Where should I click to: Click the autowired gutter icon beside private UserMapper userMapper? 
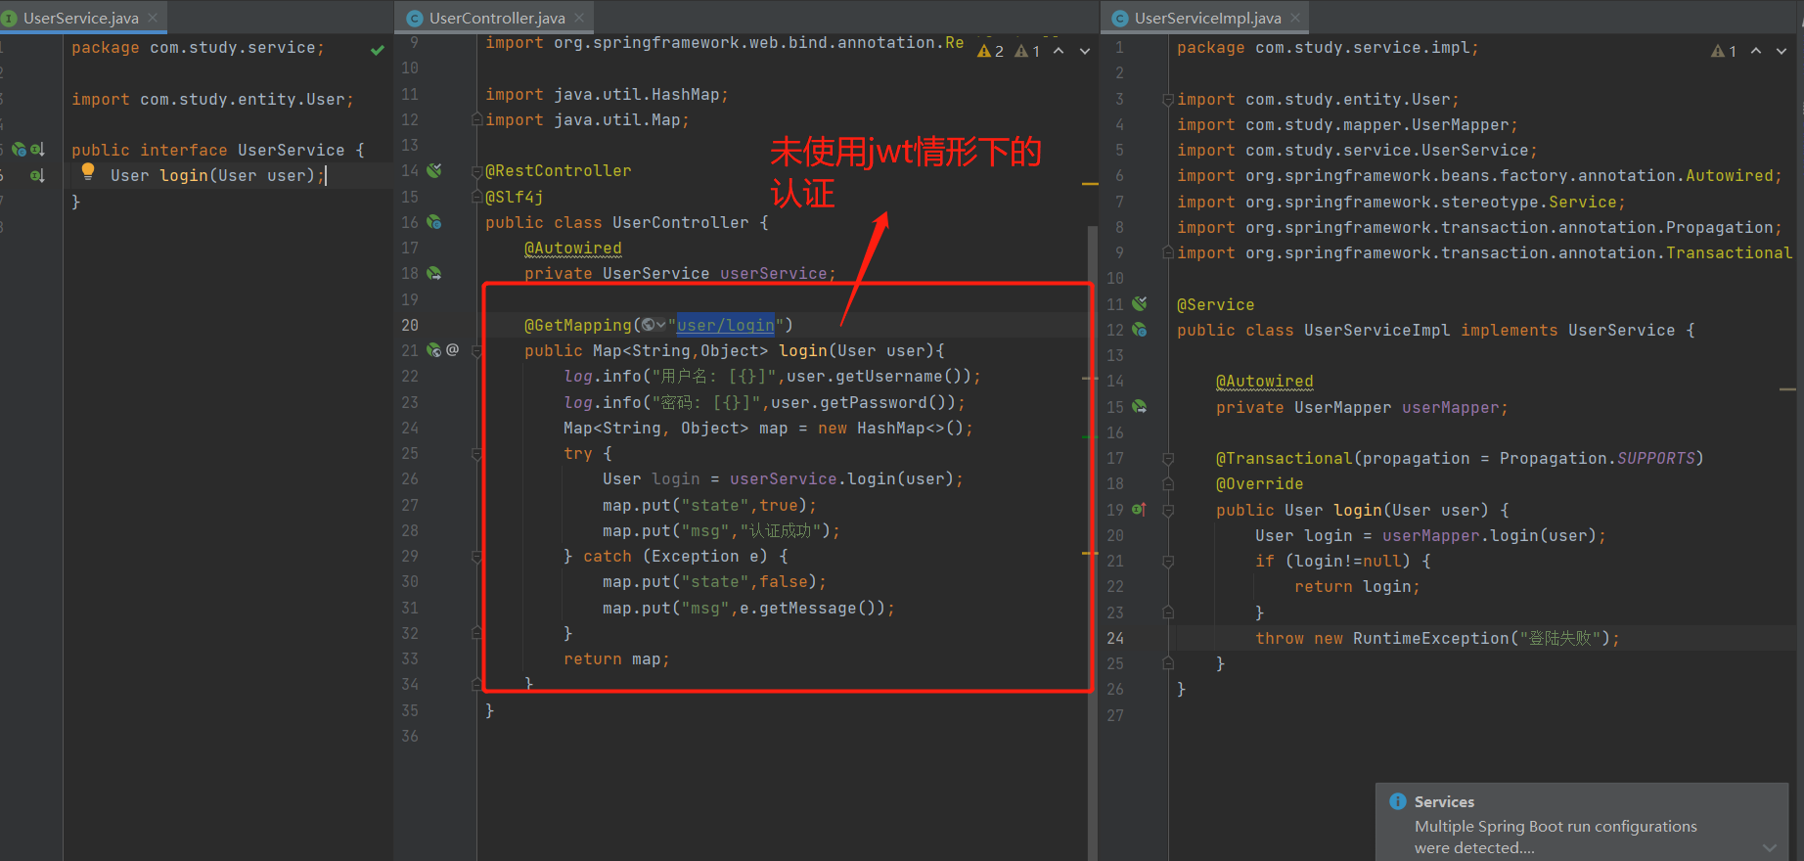tap(1140, 406)
